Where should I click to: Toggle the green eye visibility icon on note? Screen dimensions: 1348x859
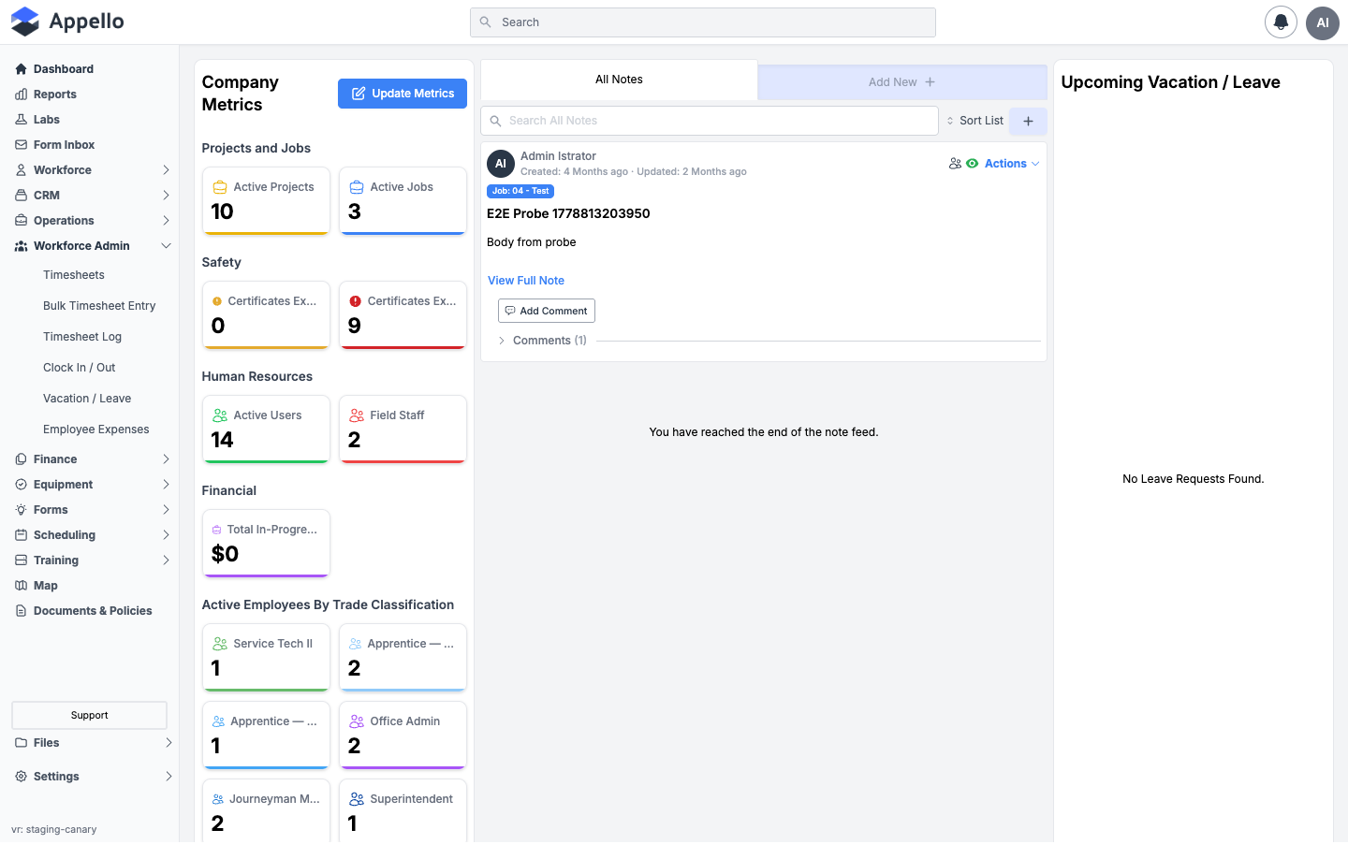[973, 164]
